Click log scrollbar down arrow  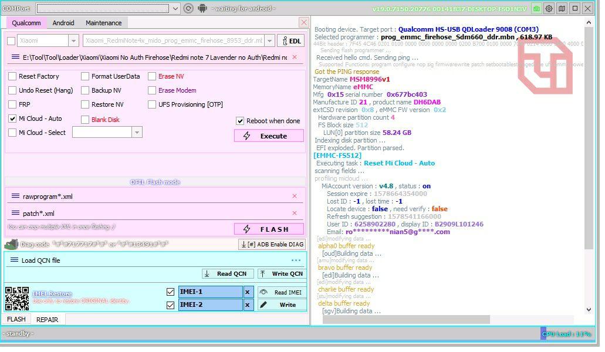(589, 310)
